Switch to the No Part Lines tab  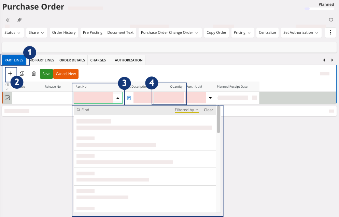(x=42, y=60)
